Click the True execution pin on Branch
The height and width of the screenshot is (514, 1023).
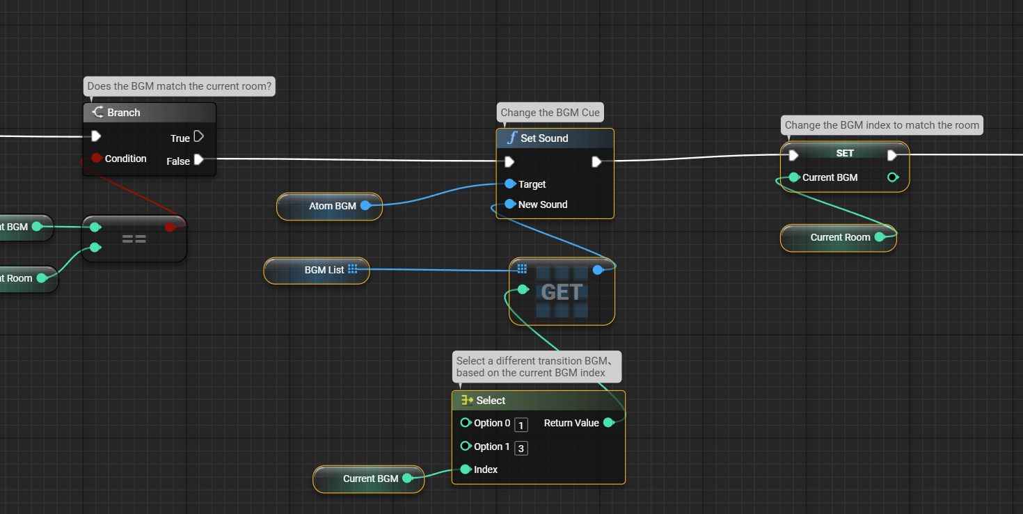tap(198, 136)
